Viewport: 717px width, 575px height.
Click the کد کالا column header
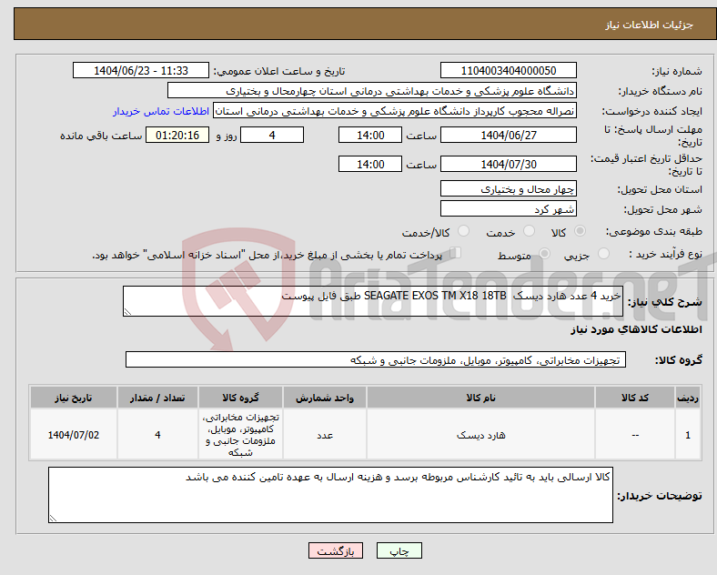(x=635, y=398)
